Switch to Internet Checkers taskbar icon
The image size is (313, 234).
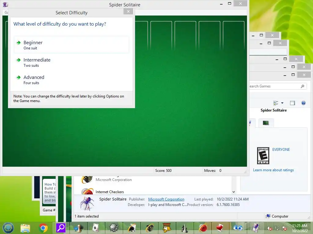point(203,228)
